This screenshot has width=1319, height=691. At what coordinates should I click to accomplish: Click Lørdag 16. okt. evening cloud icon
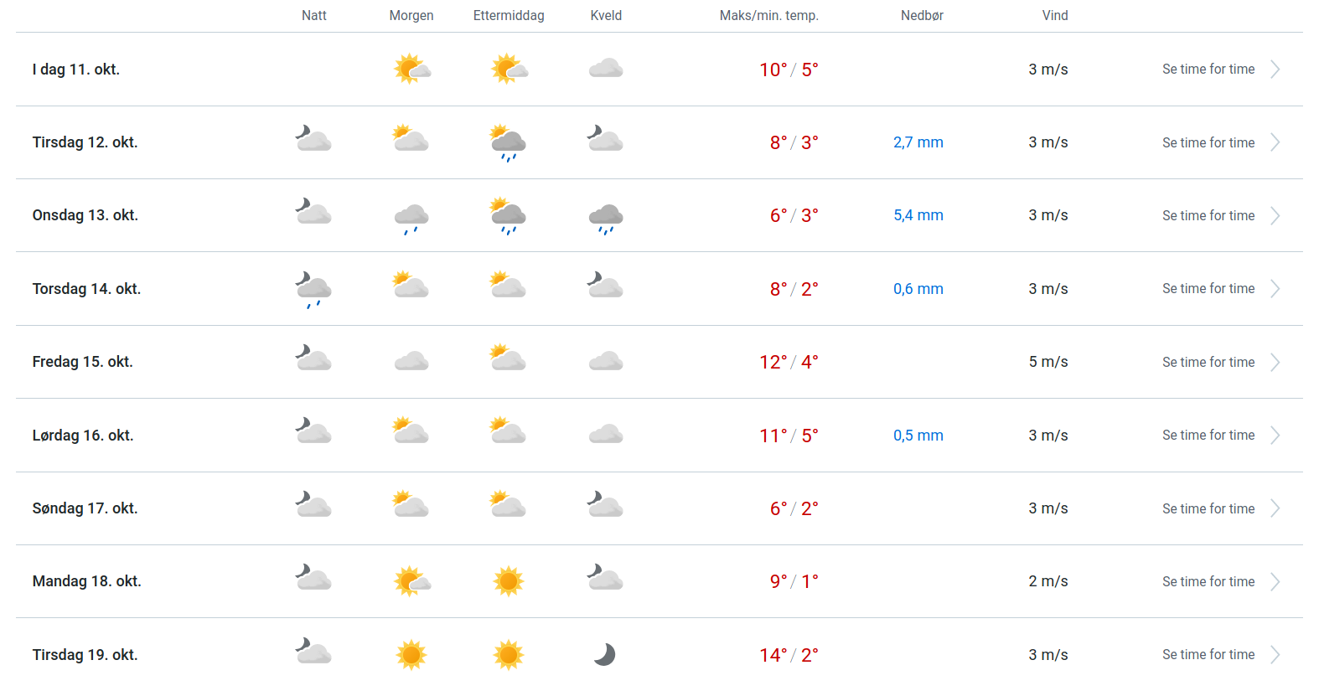coord(606,435)
